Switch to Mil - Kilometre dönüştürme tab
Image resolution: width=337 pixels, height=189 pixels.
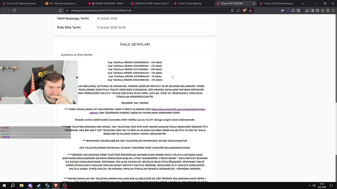(64, 3)
